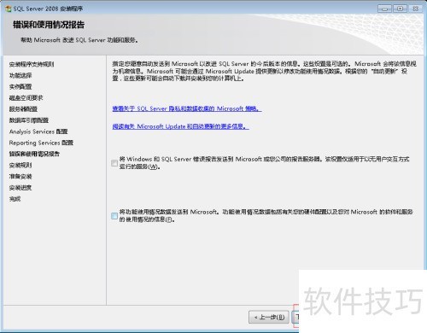Select the 服务器配置 step in the sidebar

23,109
